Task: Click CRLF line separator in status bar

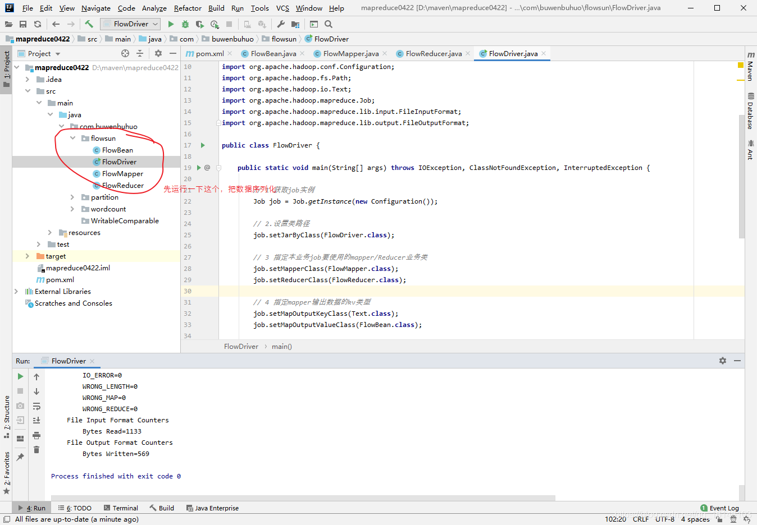Action: click(x=641, y=519)
